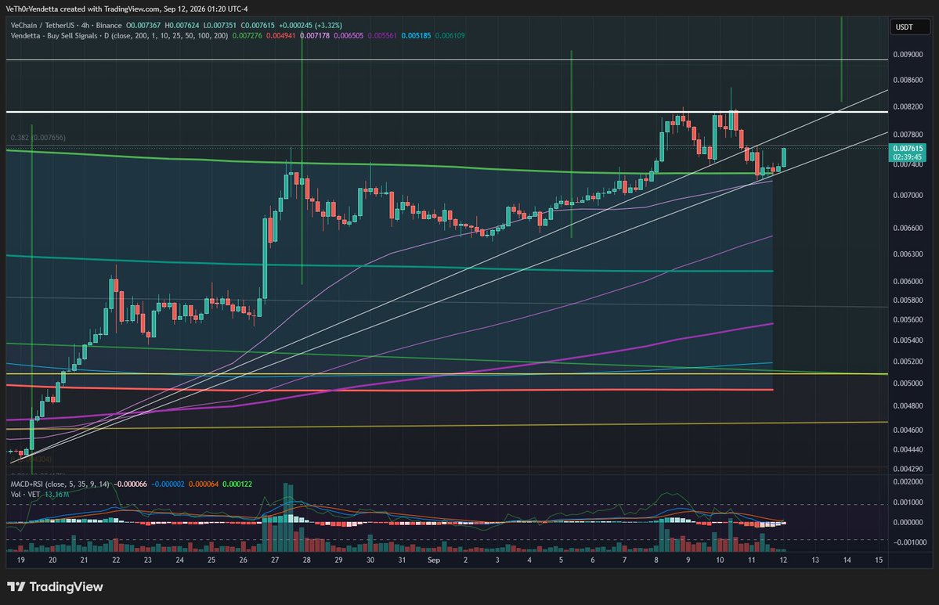Click the 0.005800 price axis label
This screenshot has width=939, height=605.
tap(908, 301)
